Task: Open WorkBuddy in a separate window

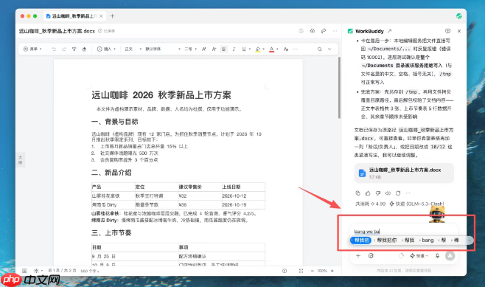Action: [390, 31]
